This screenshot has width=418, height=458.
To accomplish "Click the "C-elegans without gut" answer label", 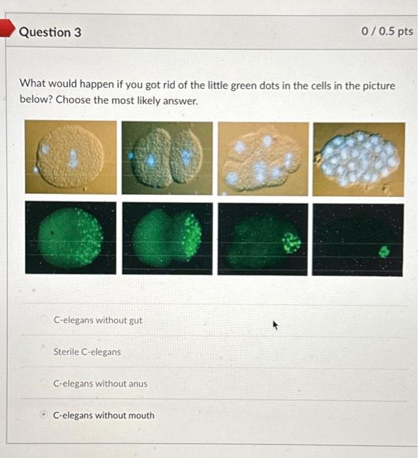I will (x=98, y=320).
